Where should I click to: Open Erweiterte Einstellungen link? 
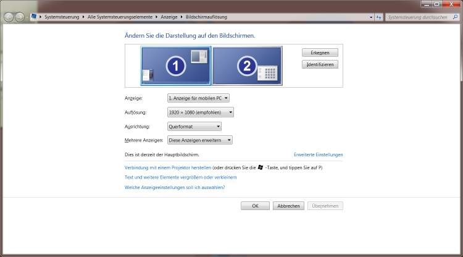319,154
